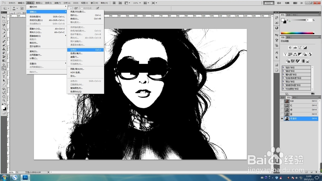This screenshot has width=322, height=181.
Task: Open Photoshop from the Windows taskbar
Action: pyautogui.click(x=26, y=177)
